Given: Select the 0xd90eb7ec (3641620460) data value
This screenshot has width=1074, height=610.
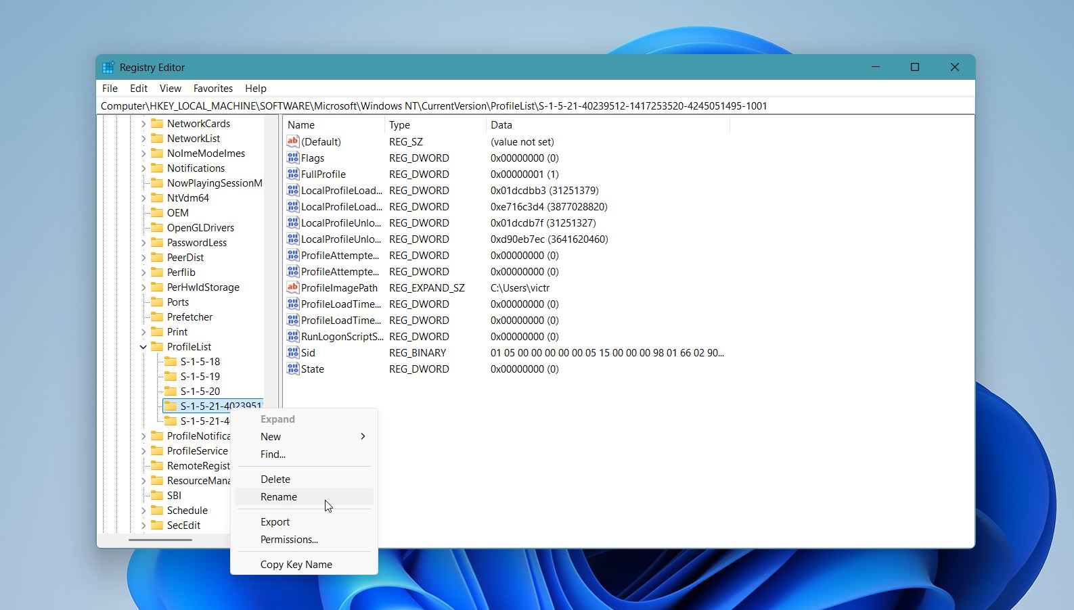Looking at the screenshot, I should [x=549, y=239].
